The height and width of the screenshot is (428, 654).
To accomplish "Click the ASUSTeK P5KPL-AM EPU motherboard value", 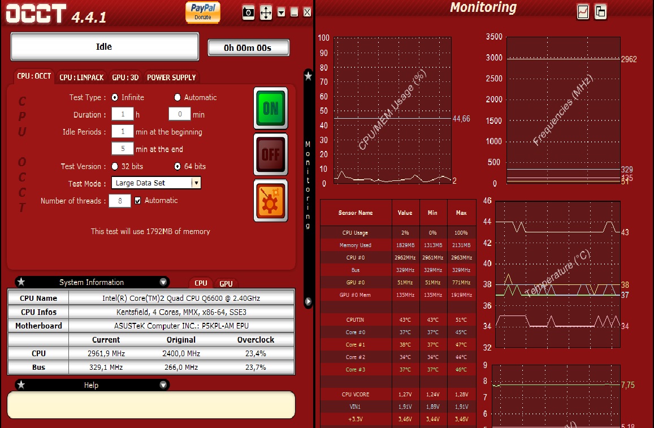I will [181, 326].
